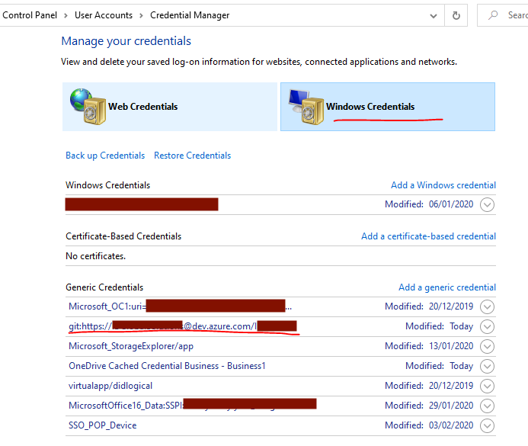Expand the Microsoft_OC1 credential chevron
528x446 pixels.
[x=487, y=306]
